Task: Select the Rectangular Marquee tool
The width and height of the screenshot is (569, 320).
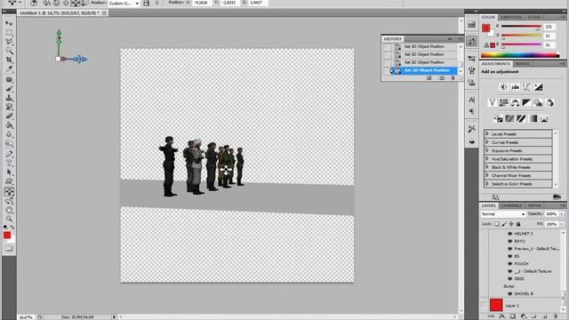Action: pos(9,33)
